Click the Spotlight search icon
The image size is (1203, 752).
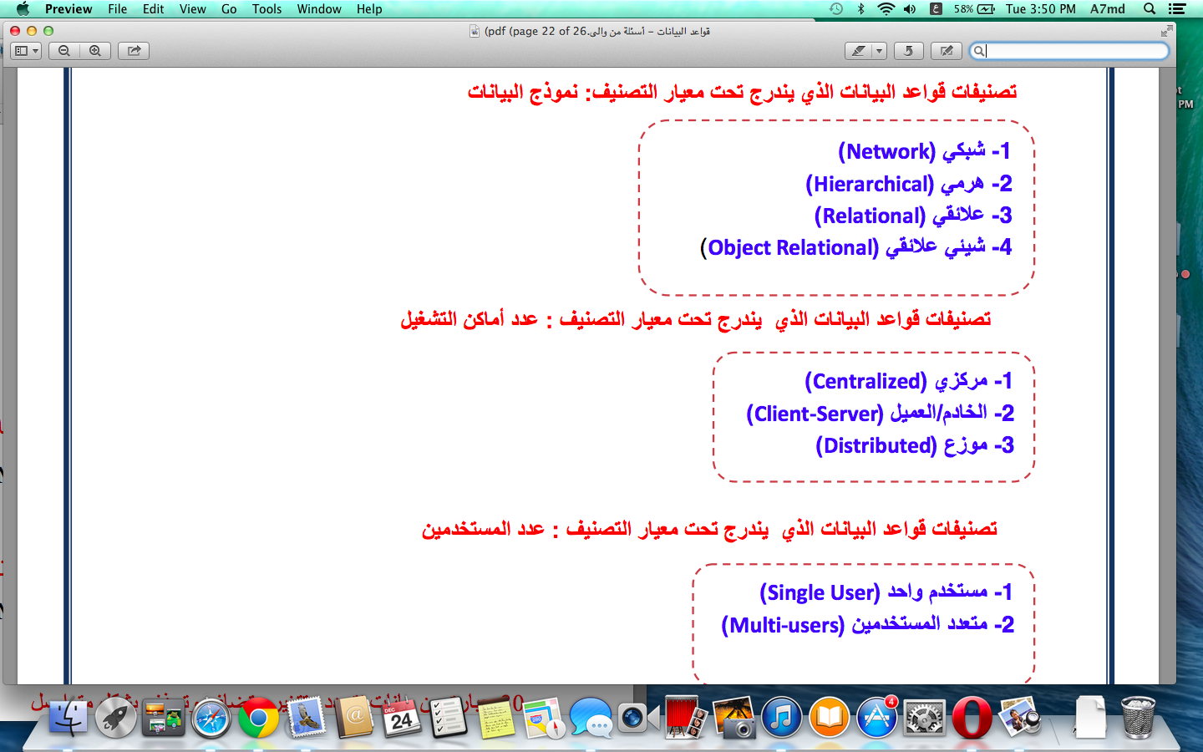1150,9
